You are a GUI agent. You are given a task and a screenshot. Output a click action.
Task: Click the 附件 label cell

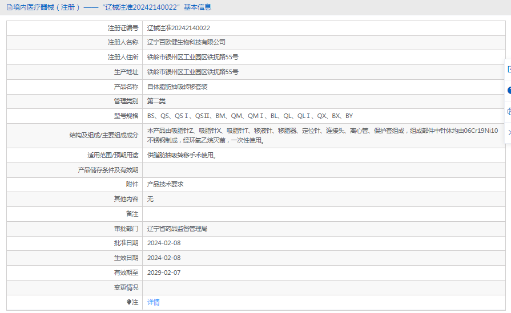click(x=75, y=185)
